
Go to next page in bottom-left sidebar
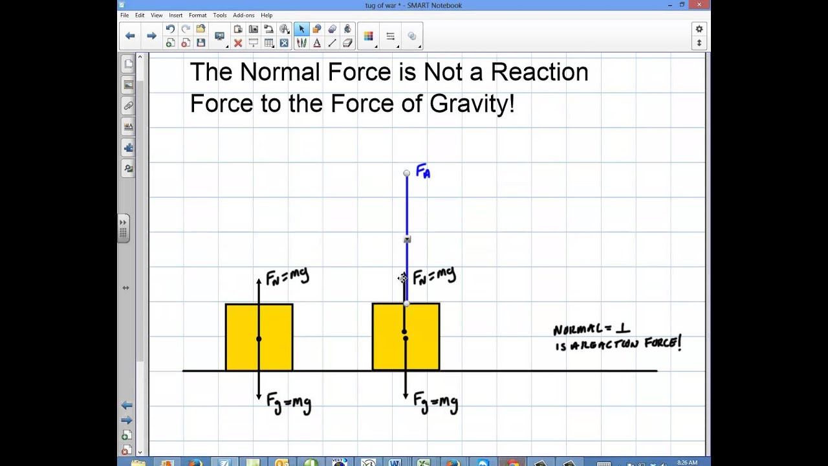coord(127,420)
